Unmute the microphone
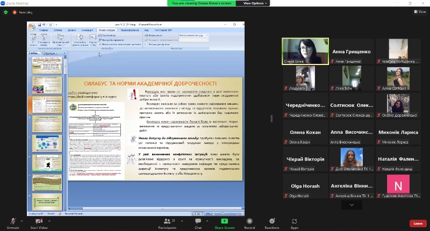 coord(13,221)
